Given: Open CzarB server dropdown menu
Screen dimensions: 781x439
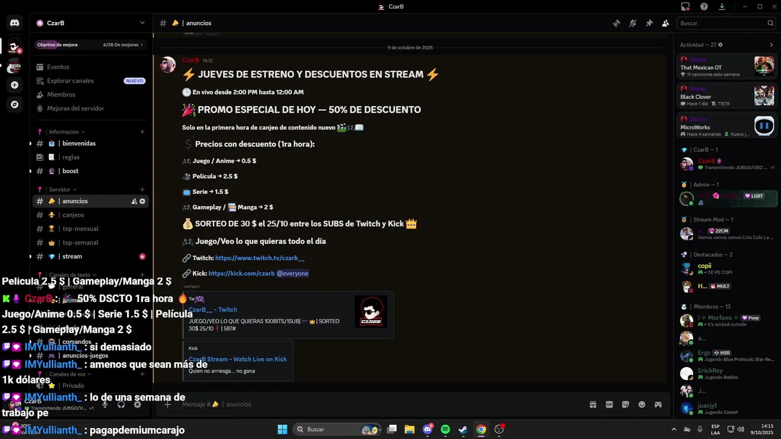Looking at the screenshot, I should point(91,23).
